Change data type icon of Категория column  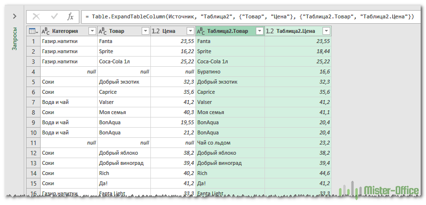pyautogui.click(x=46, y=31)
